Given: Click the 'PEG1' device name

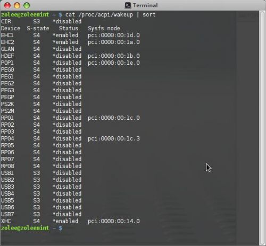Looking at the screenshot, I should coord(7,76).
